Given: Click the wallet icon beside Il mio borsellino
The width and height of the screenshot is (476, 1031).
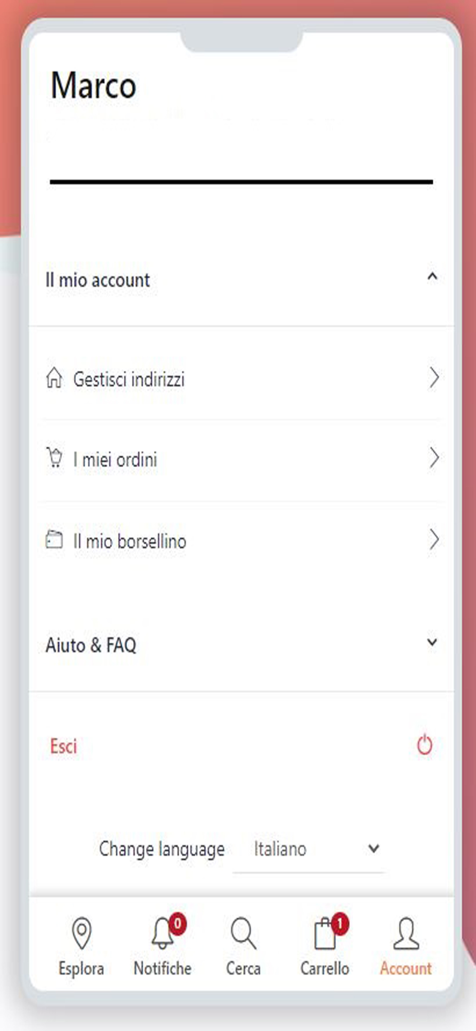Looking at the screenshot, I should (x=54, y=540).
